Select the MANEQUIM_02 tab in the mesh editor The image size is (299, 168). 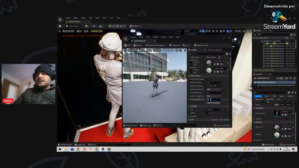(140, 41)
